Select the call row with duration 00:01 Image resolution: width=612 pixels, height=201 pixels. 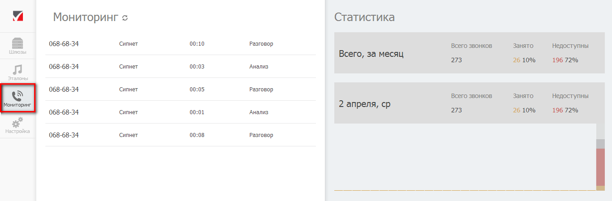(180, 112)
